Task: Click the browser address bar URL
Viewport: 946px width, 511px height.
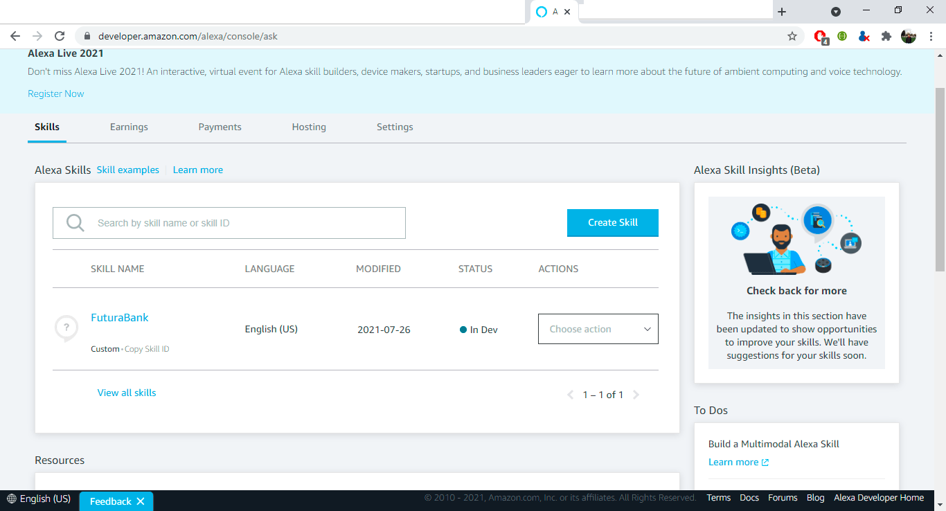Action: pyautogui.click(x=188, y=36)
